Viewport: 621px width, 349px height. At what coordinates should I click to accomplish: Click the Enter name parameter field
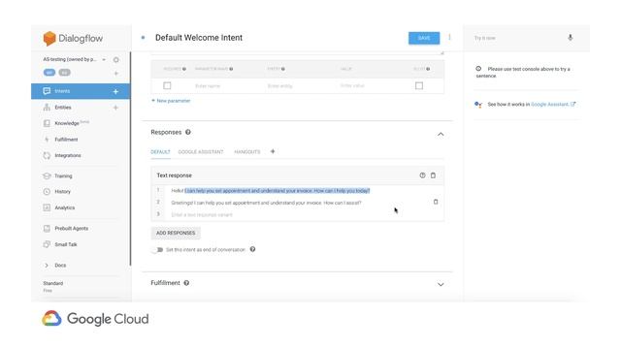click(208, 86)
